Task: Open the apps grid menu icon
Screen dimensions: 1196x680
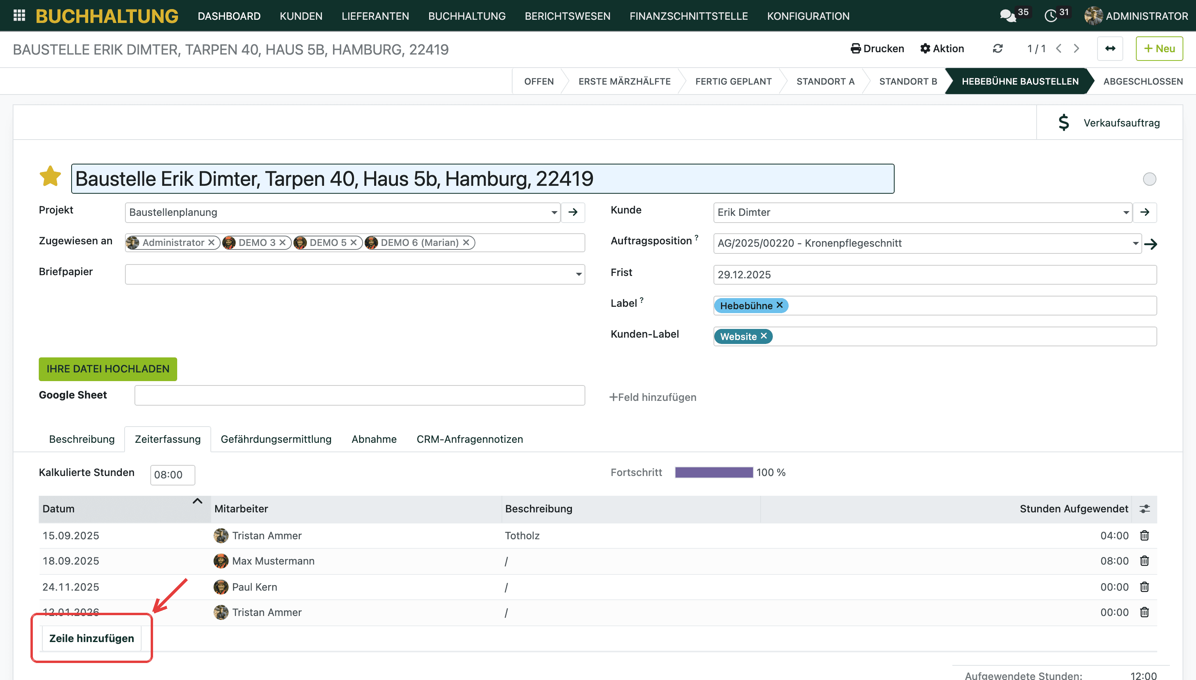Action: point(19,15)
